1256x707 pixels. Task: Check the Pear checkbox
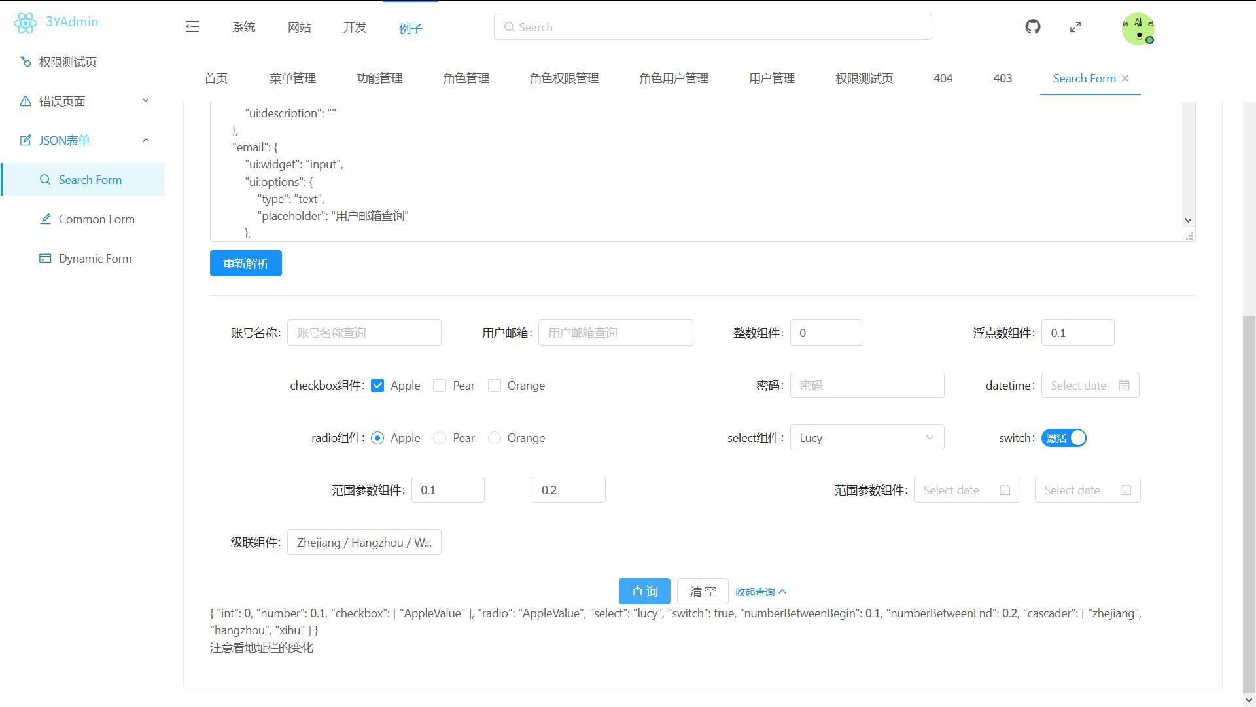tap(440, 386)
